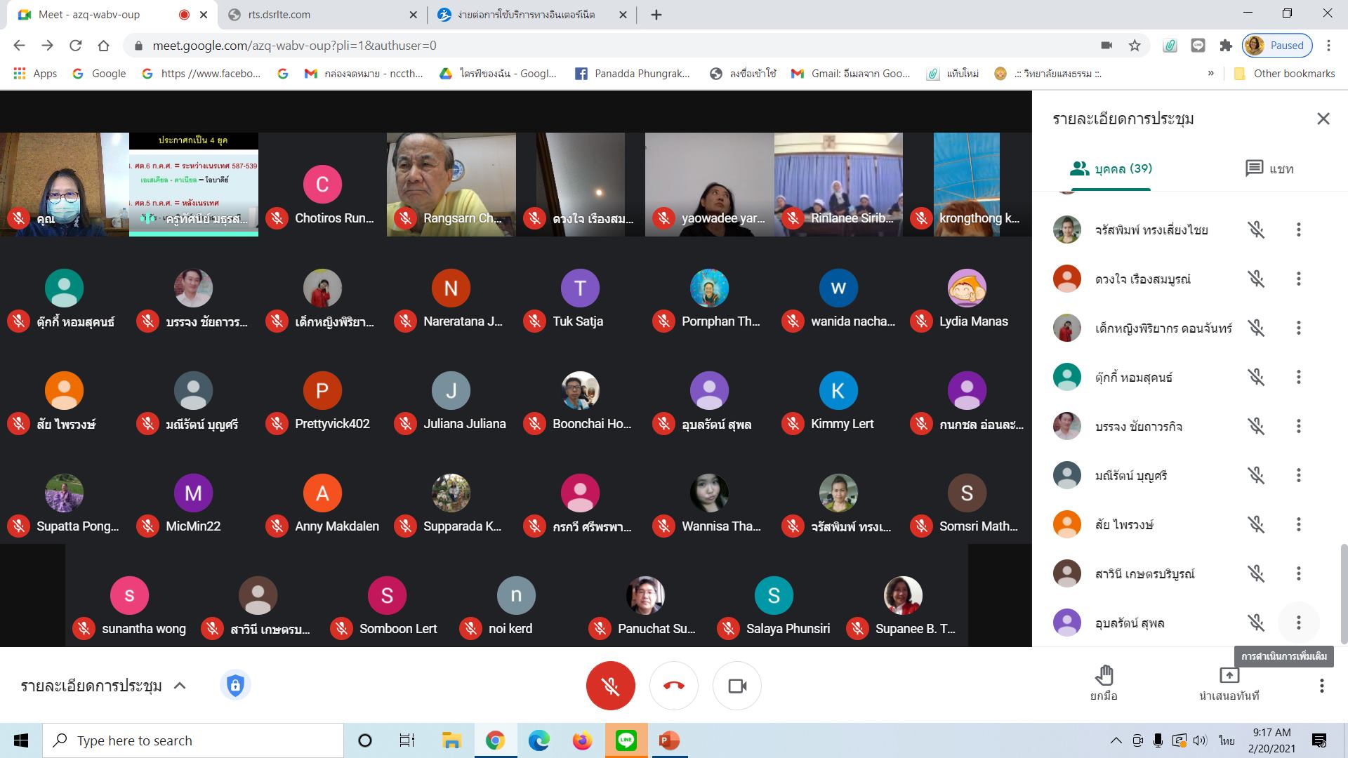Bookmark this page with star icon
The height and width of the screenshot is (758, 1348).
click(1135, 46)
